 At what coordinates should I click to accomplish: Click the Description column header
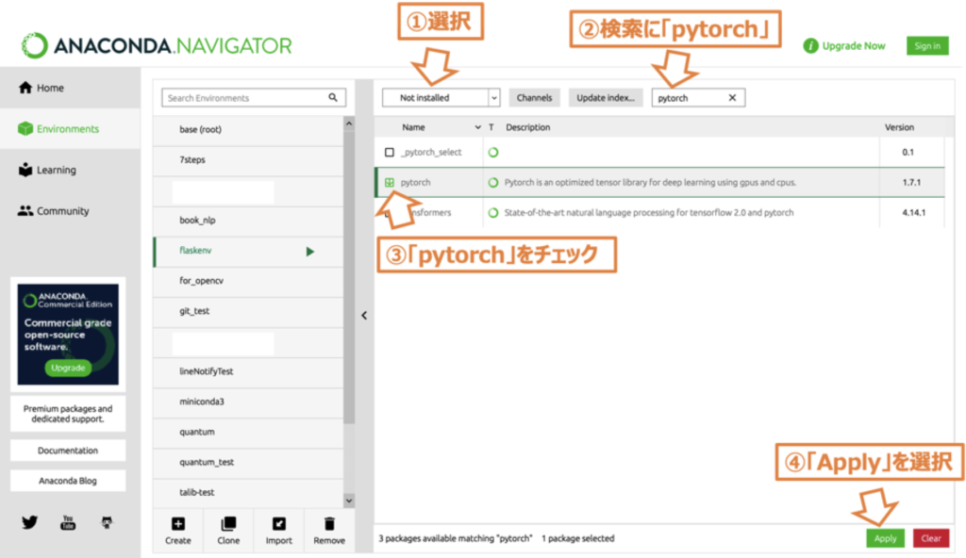(x=528, y=127)
